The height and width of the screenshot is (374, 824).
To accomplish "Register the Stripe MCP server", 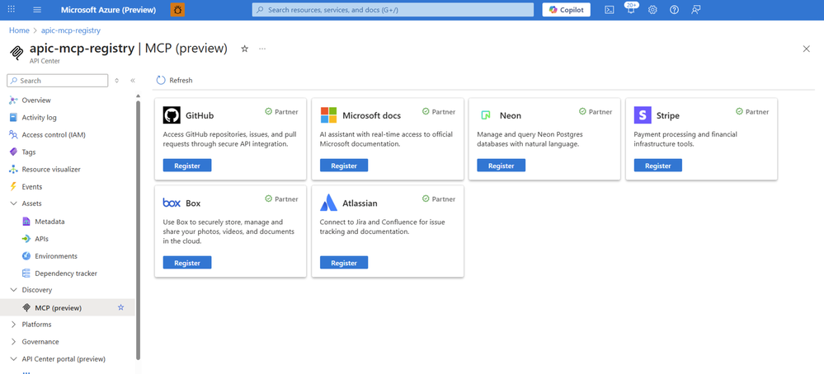I will pos(658,166).
